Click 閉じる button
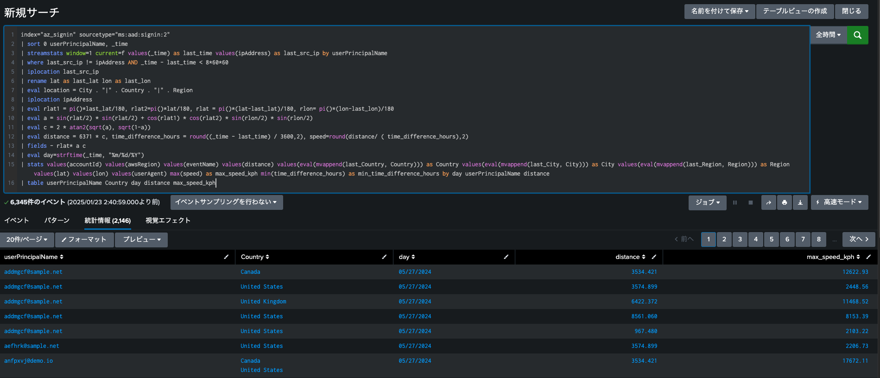The height and width of the screenshot is (378, 880). point(851,11)
